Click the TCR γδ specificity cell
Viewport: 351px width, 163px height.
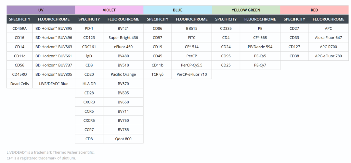click(157, 75)
